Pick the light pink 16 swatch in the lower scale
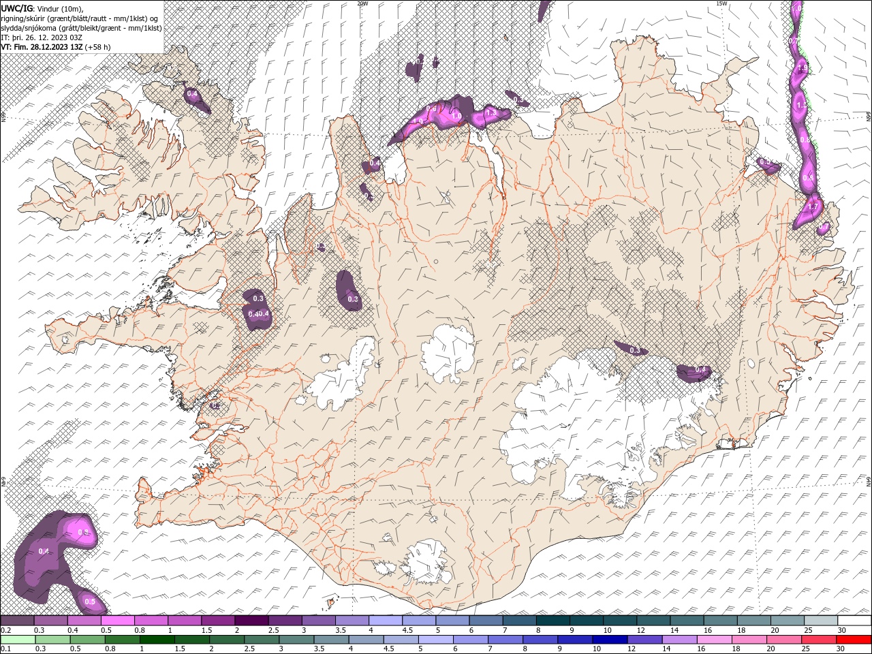Screen dimensions: 872x654 713,640
